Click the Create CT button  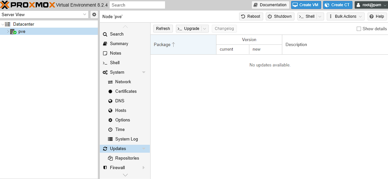coord(337,5)
